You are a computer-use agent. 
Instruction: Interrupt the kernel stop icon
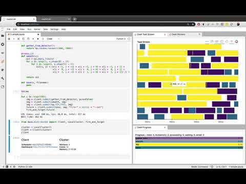[38, 39]
